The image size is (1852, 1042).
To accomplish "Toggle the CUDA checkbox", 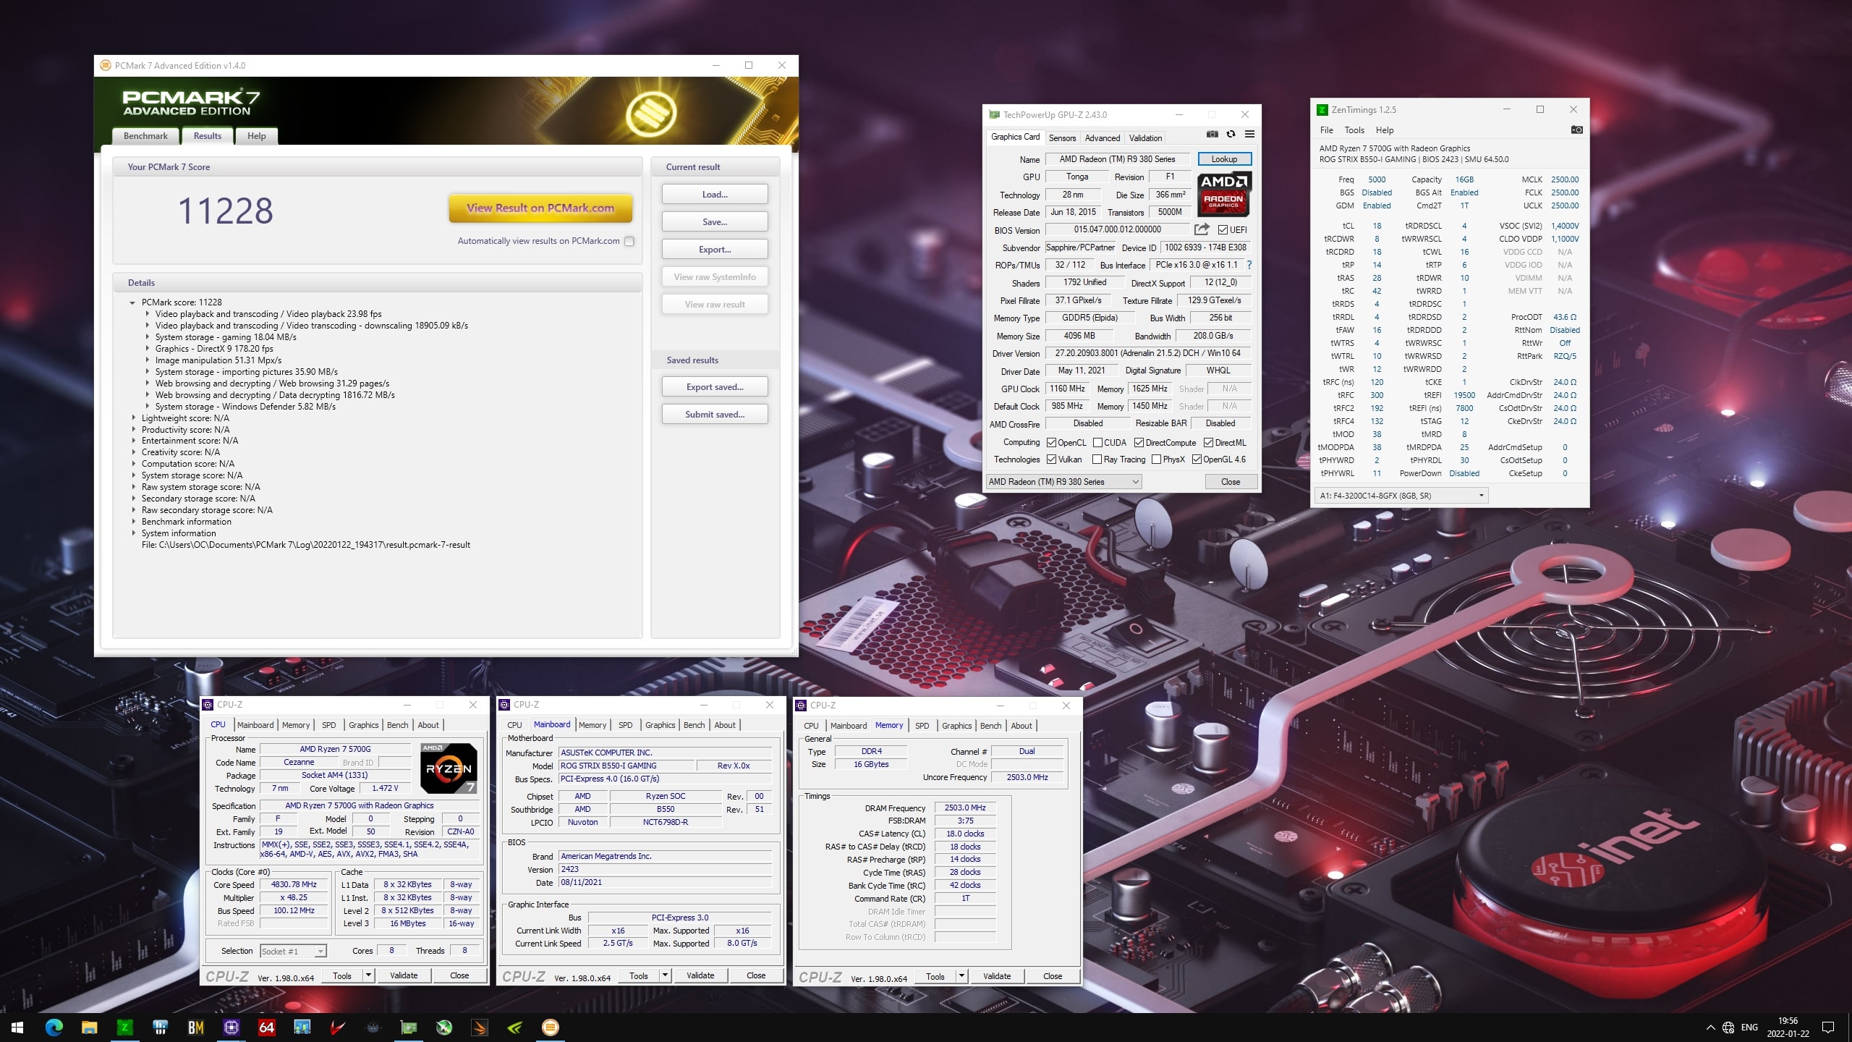I will pos(1097,442).
